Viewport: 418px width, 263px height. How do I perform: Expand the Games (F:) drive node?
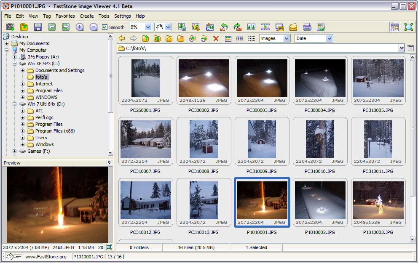[x=15, y=151]
